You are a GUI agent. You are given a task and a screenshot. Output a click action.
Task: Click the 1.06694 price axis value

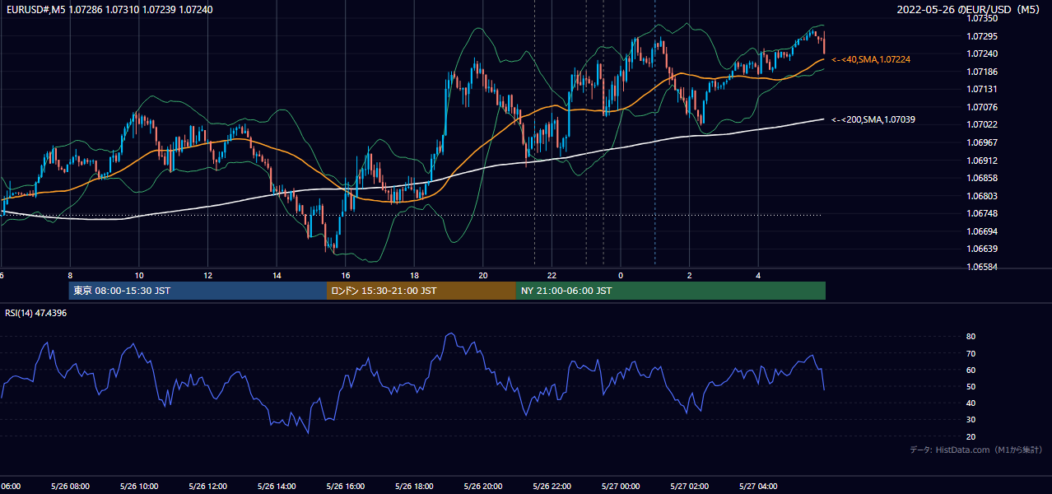point(982,232)
